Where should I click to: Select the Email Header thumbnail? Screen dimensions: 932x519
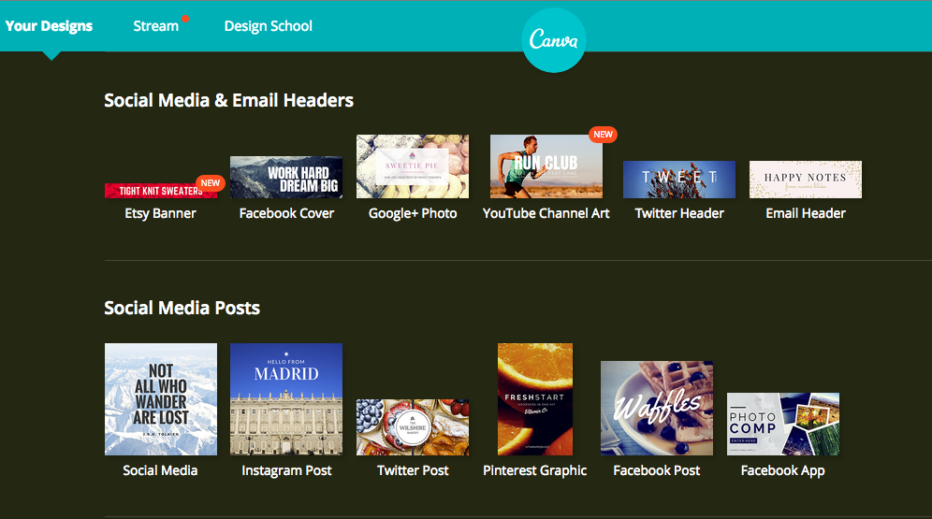pos(806,180)
